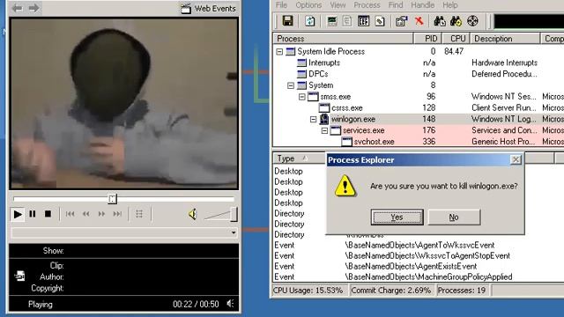Open the Process menu
Image resolution: width=564 pixels, height=317 pixels.
[x=367, y=5]
